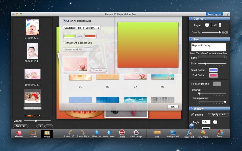Click the red gradient end color swatch
Screen dimensions: 242x151
(x=90, y=36)
